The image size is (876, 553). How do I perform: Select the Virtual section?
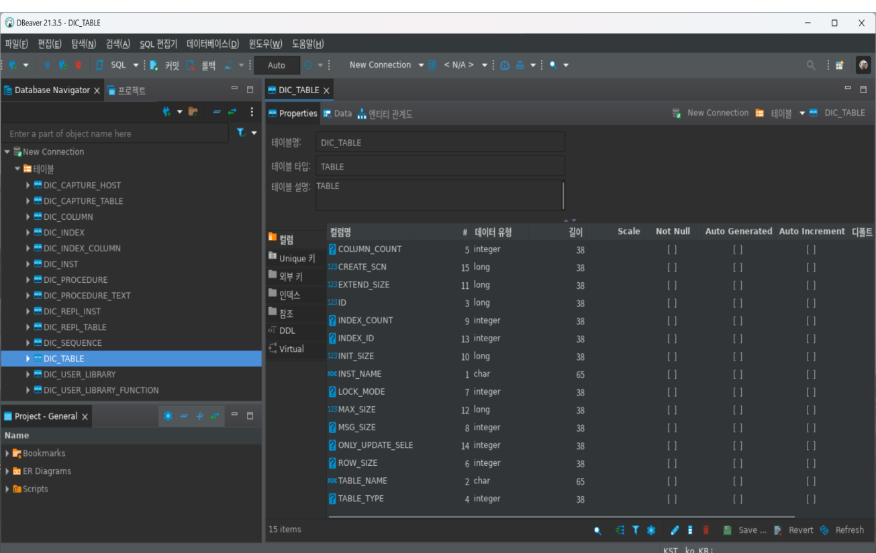click(293, 349)
